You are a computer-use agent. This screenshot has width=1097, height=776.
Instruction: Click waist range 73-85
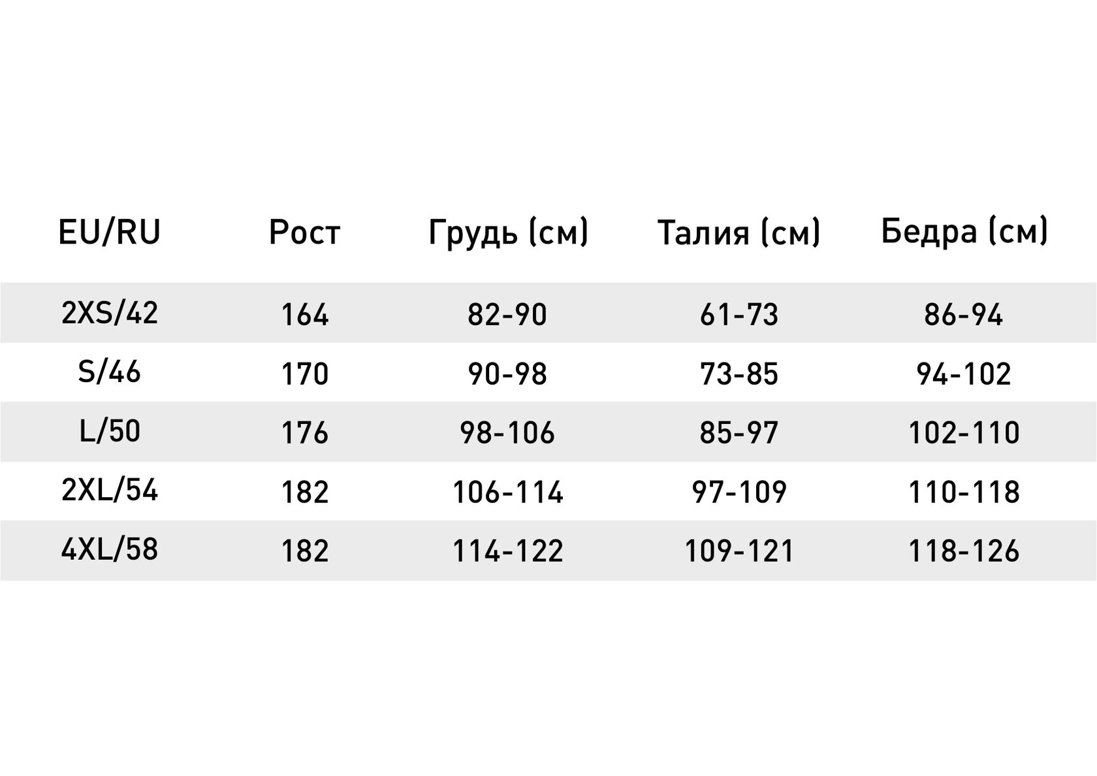pyautogui.click(x=739, y=374)
